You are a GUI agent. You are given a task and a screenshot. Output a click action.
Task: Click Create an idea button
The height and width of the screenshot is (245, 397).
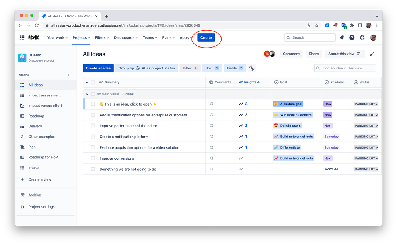point(98,68)
